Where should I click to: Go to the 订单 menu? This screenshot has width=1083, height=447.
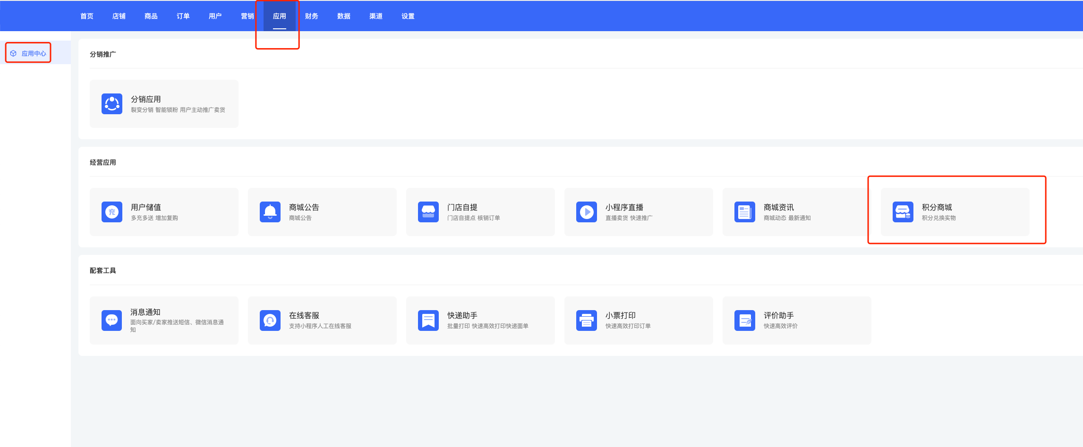pos(183,16)
